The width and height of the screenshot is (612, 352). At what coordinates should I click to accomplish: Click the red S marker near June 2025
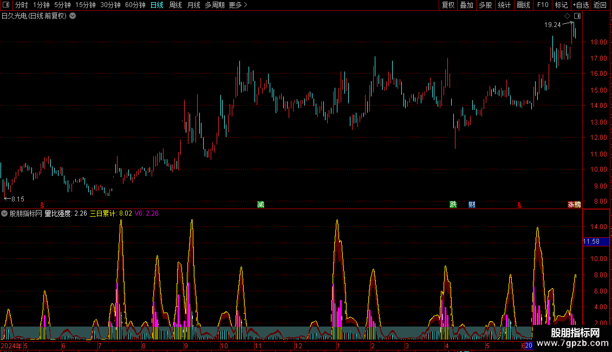point(519,205)
